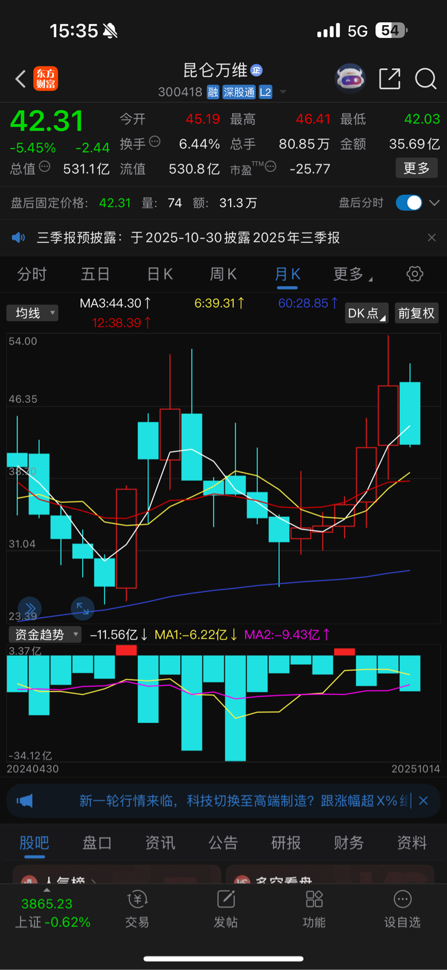447x970 pixels.
Task: Switch to the 财务 tab
Action: click(349, 842)
